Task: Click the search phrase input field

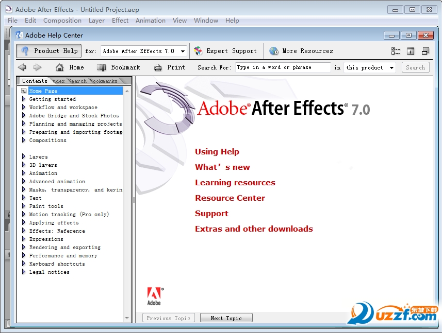Action: tap(283, 67)
